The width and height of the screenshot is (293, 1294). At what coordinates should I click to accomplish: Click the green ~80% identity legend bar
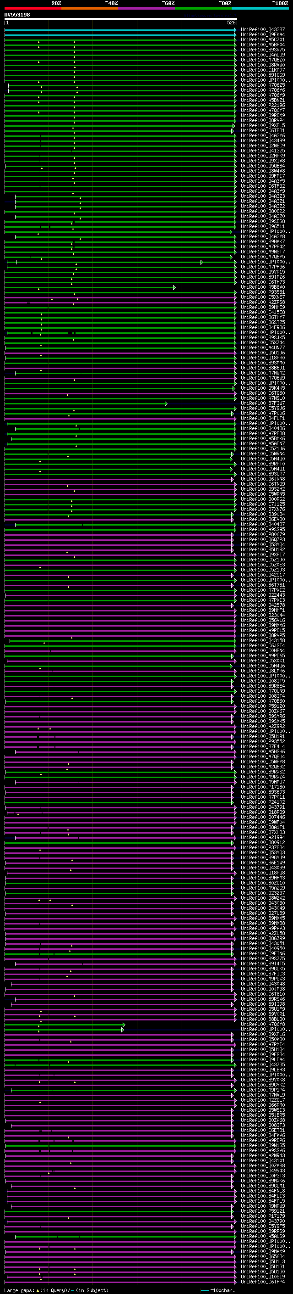point(203,8)
